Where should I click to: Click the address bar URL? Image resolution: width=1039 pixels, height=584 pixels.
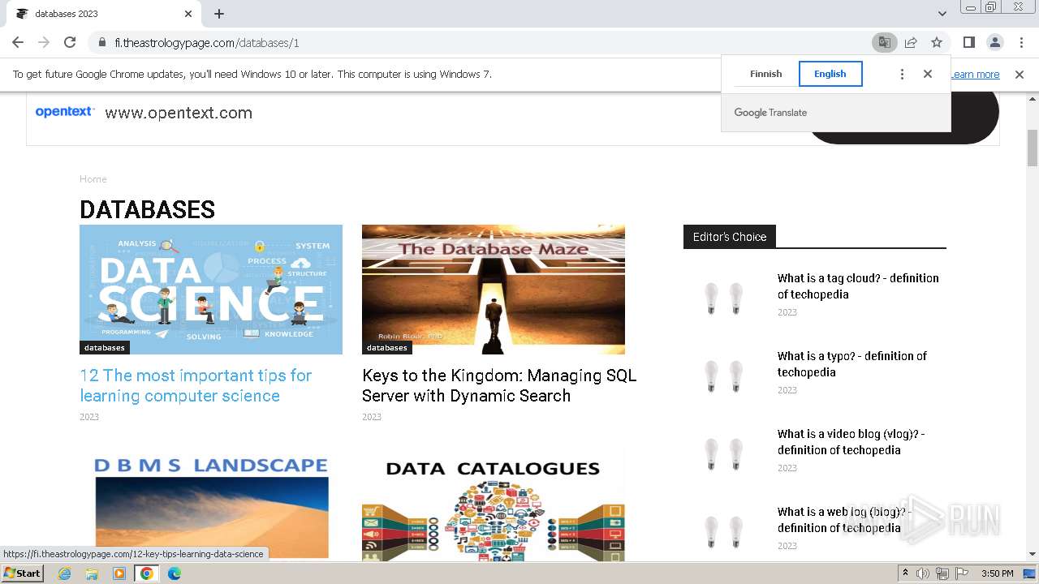pos(207,42)
